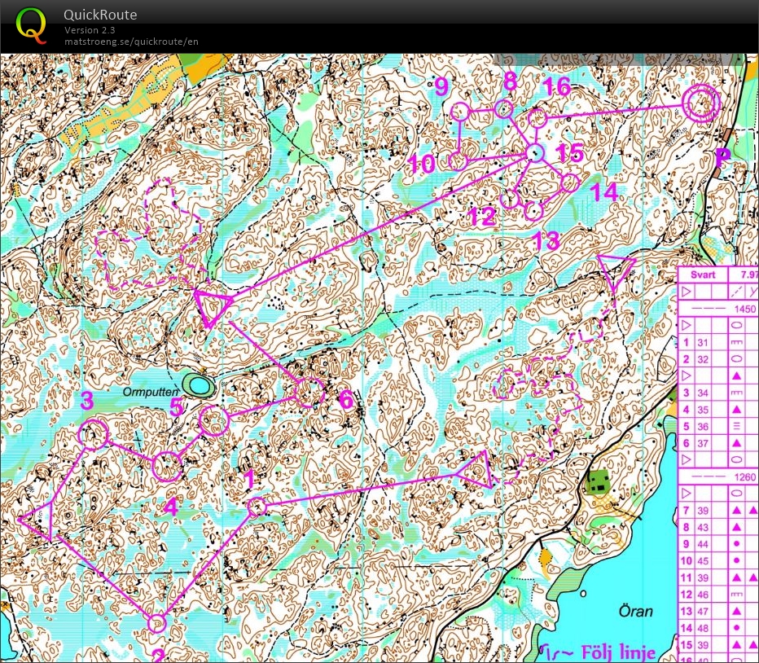
Task: Click the finish double circle on the map
Action: pos(701,103)
